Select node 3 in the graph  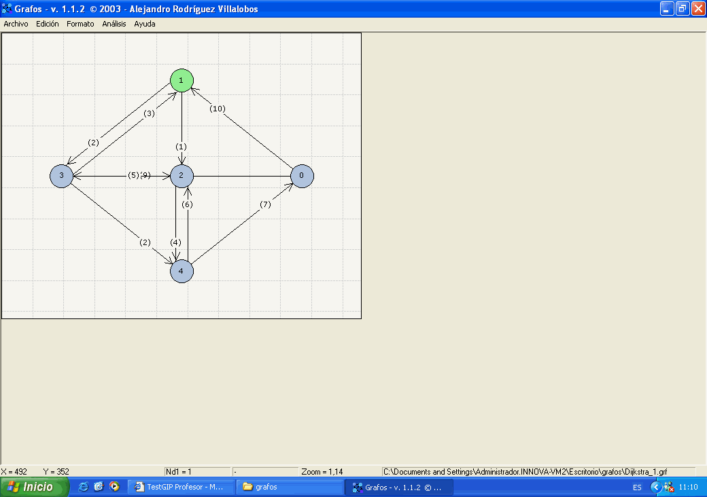(x=62, y=176)
